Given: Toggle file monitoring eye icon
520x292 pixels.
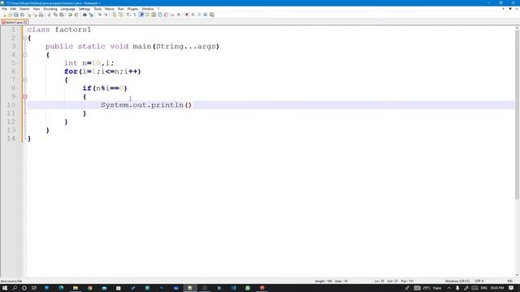Looking at the screenshot, I should click(x=179, y=15).
